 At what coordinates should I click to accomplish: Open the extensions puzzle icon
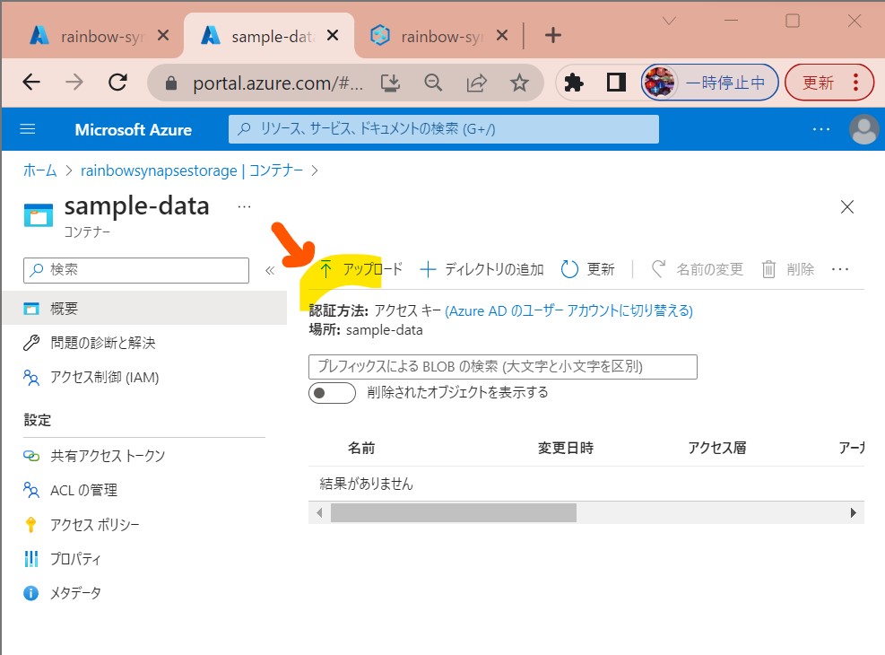pos(574,83)
